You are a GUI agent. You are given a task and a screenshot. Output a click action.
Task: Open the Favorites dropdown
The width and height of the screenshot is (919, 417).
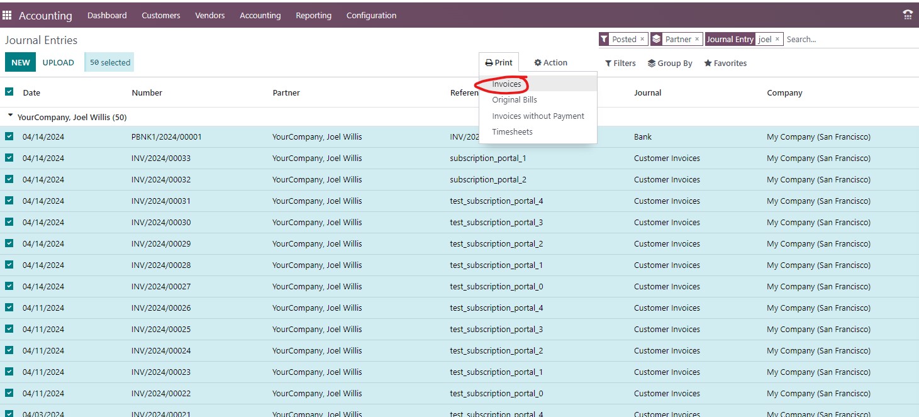click(725, 63)
